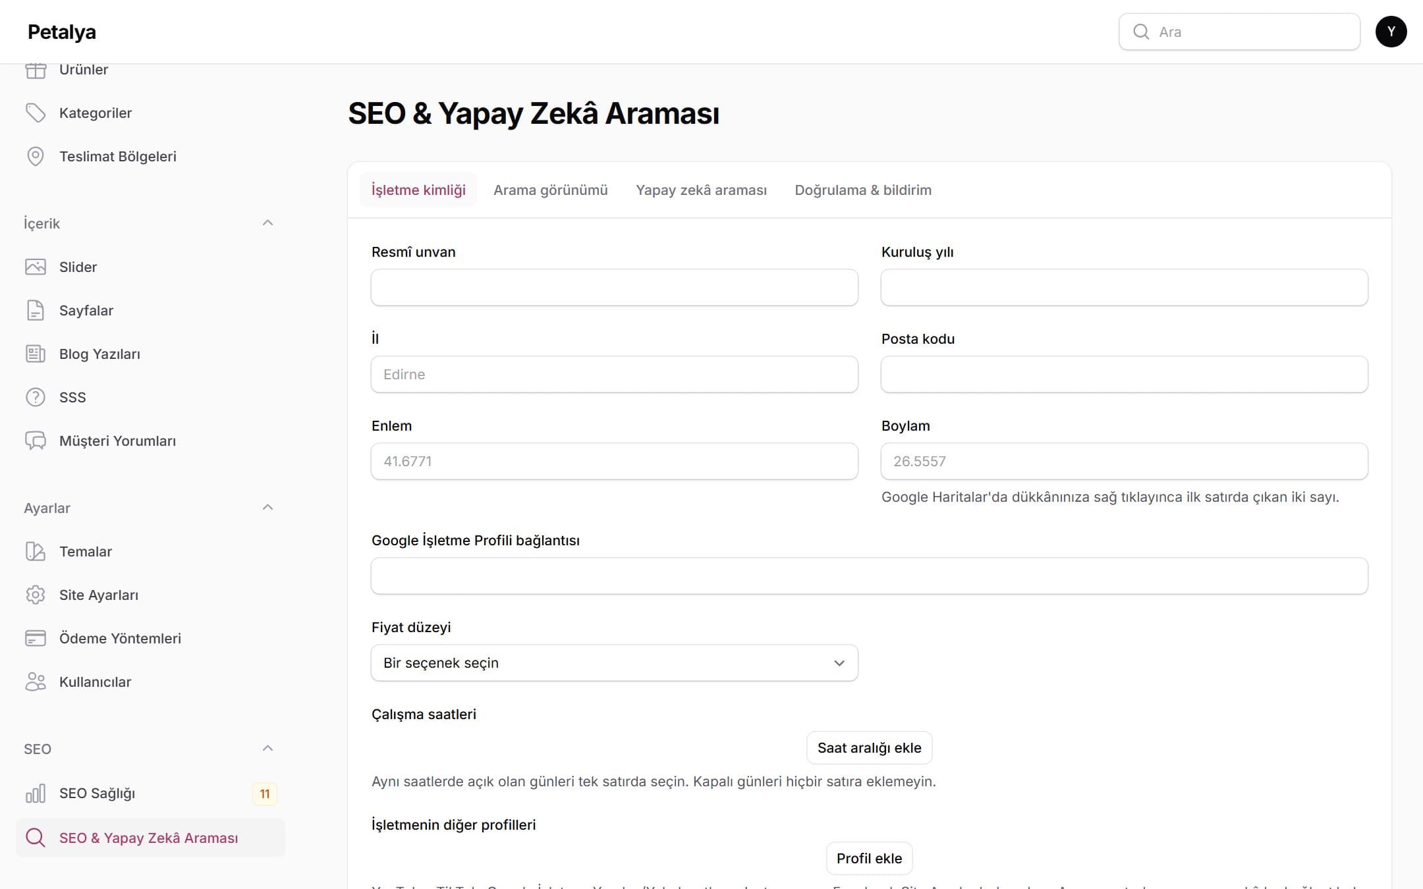Click the Profil ekle button
The width and height of the screenshot is (1423, 889).
869,859
